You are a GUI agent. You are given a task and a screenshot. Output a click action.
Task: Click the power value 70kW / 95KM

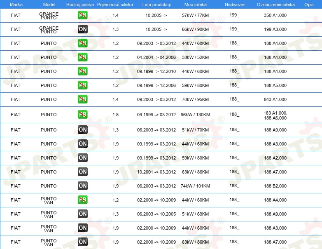coord(195,99)
